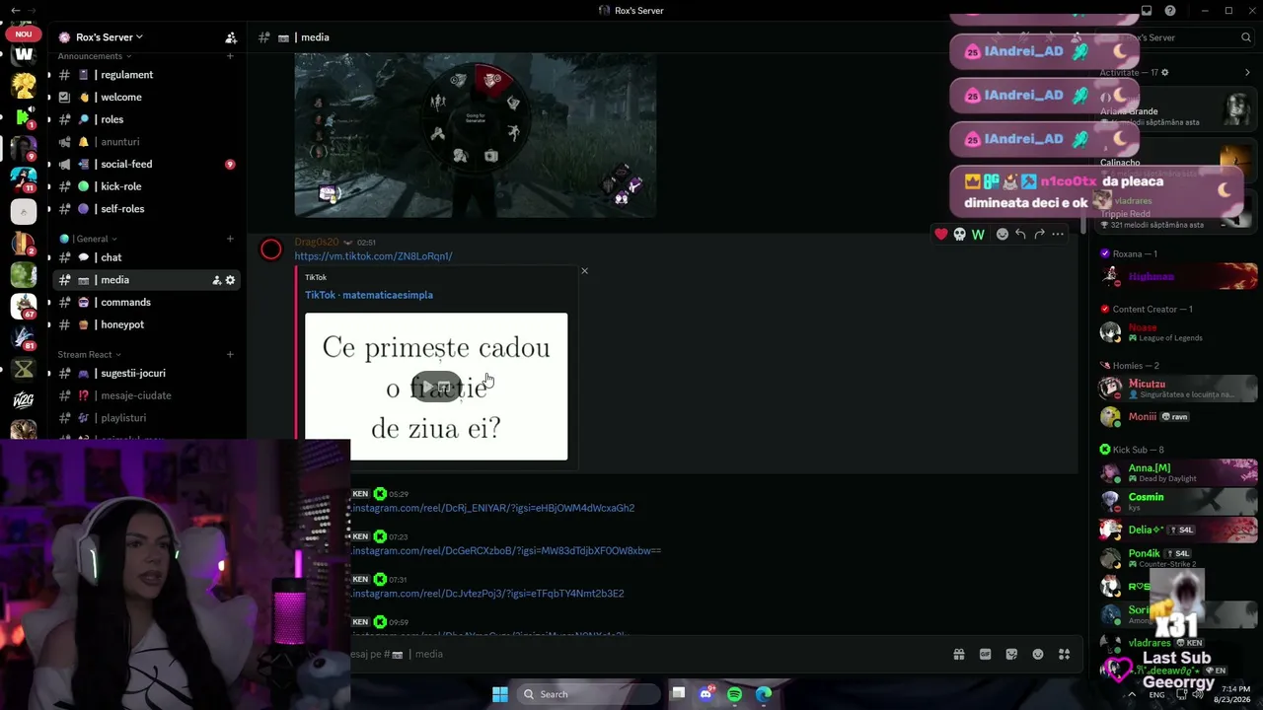Open more message options menu
Viewport: 1263px width, 710px height.
[1058, 235]
